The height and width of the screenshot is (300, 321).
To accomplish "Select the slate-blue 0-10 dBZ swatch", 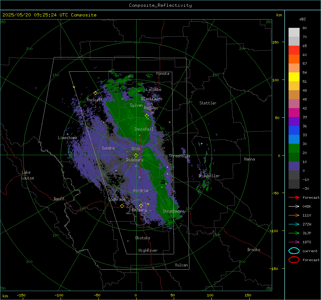I will point(294,166).
